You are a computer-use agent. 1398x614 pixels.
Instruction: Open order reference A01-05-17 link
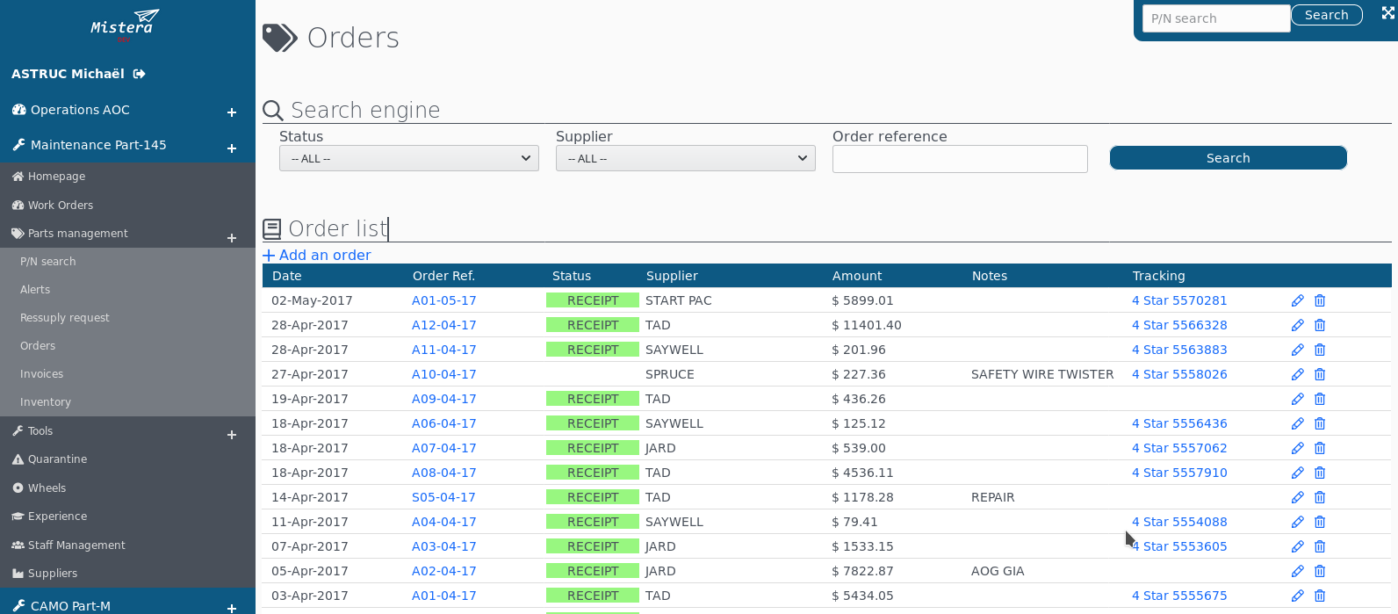(x=444, y=300)
